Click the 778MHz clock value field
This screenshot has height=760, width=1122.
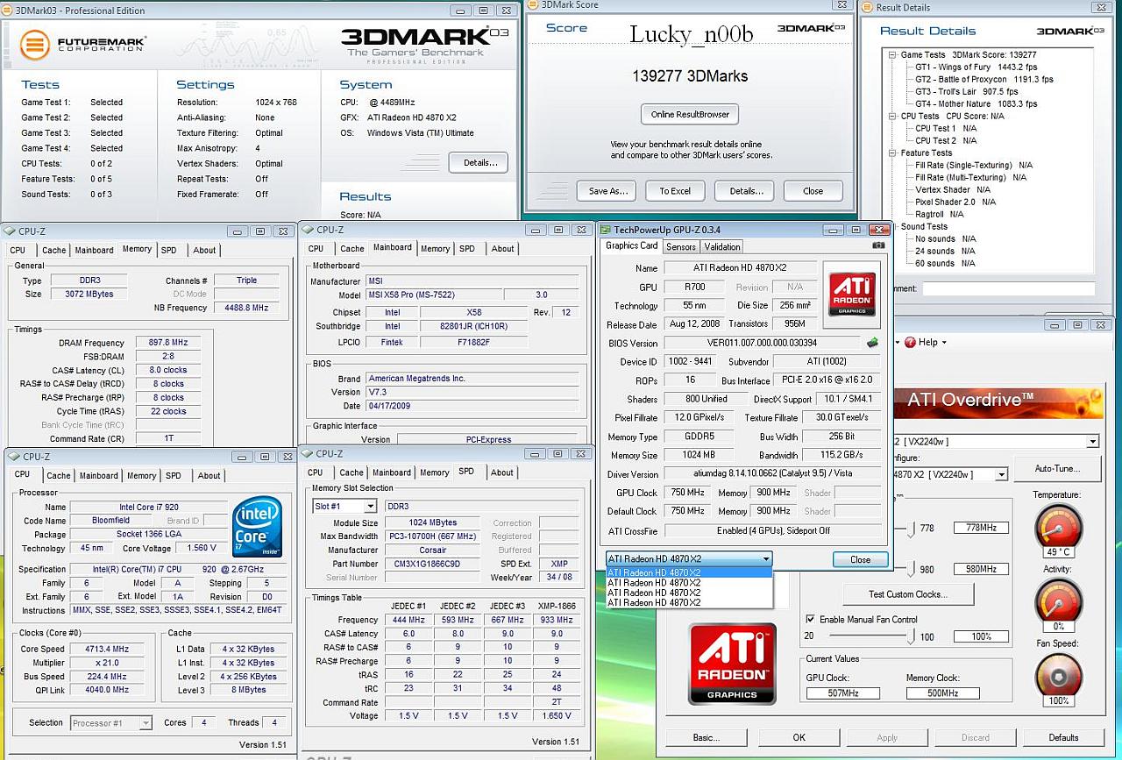(x=981, y=528)
